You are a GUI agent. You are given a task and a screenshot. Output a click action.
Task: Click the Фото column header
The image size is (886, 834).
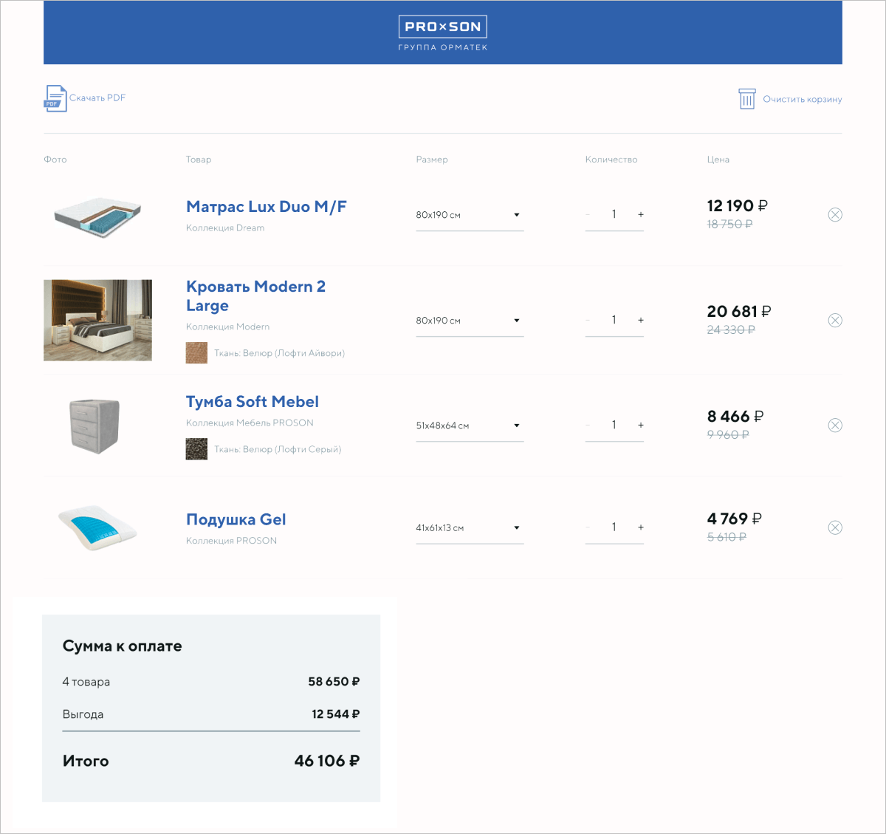pos(55,160)
